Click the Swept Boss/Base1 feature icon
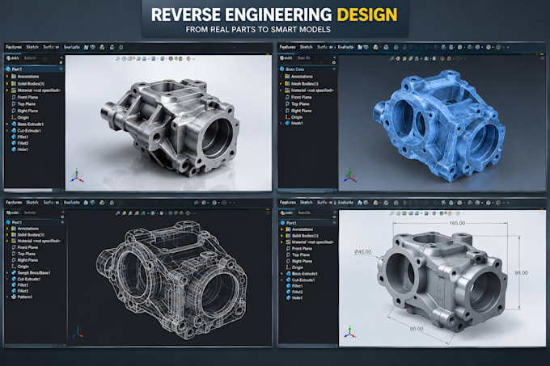The image size is (550, 366). pyautogui.click(x=14, y=272)
